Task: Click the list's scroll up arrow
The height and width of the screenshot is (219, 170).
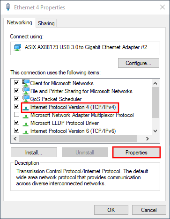Action: (155, 83)
